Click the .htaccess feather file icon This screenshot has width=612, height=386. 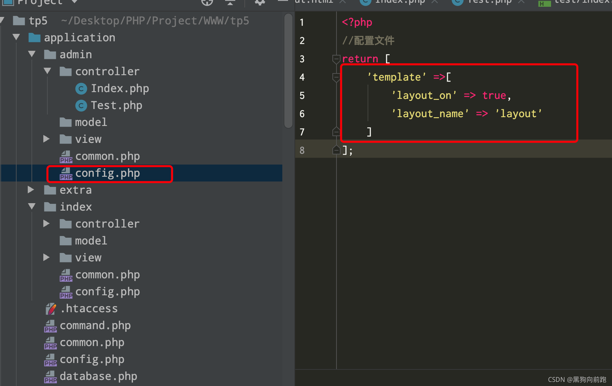51,309
